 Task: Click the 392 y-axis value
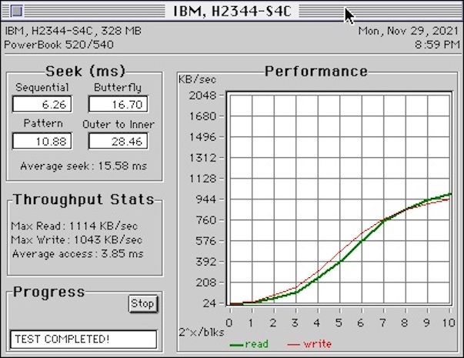(206, 262)
